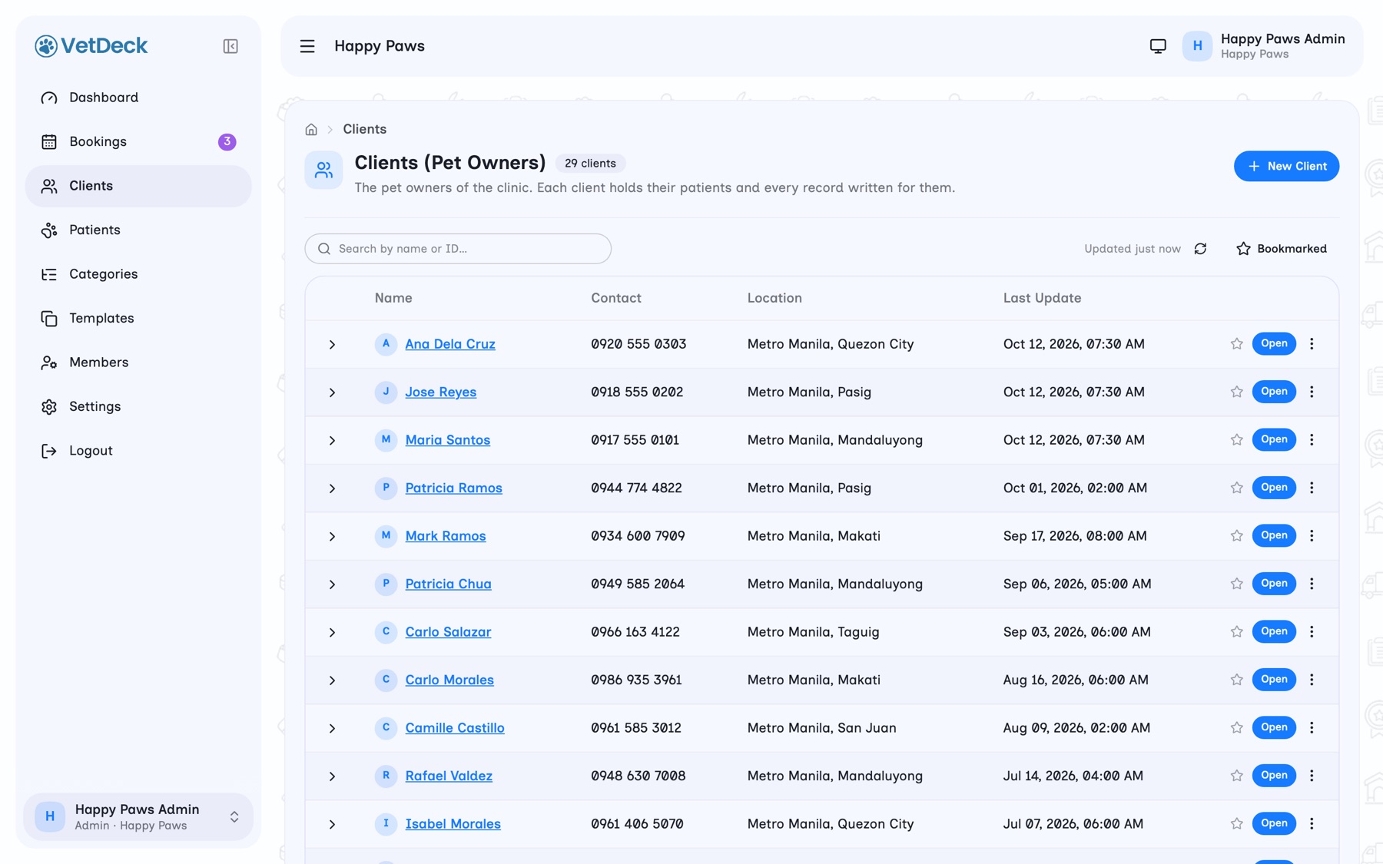Go to Dashboard in sidebar
Screen dimensions: 1383x864
click(x=138, y=98)
